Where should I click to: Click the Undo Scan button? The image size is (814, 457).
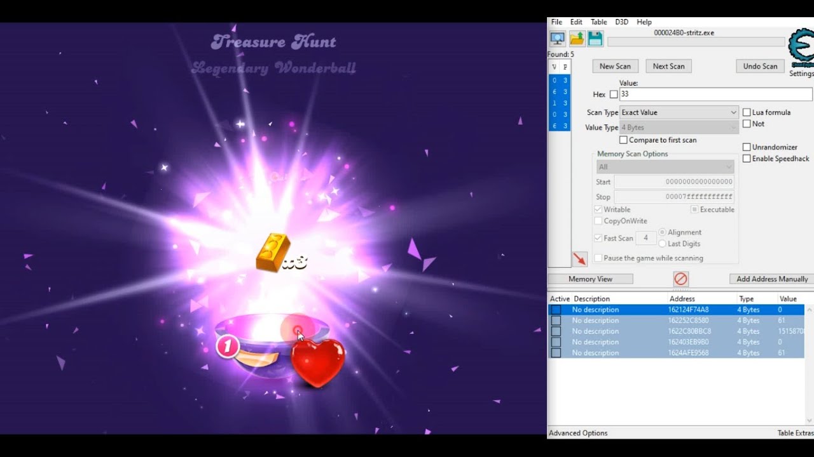(x=760, y=66)
